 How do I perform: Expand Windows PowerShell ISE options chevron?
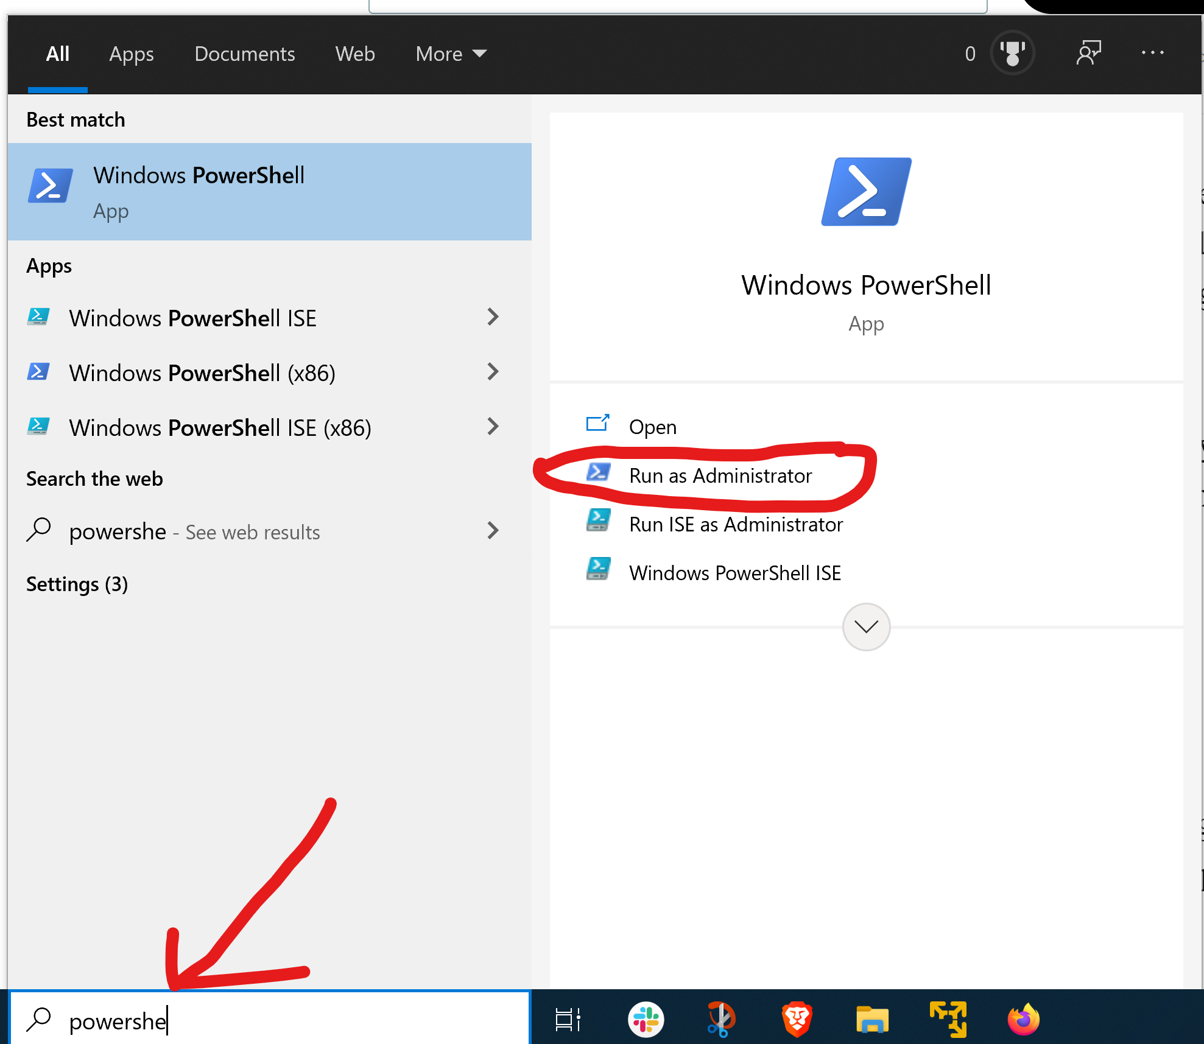pyautogui.click(x=493, y=317)
